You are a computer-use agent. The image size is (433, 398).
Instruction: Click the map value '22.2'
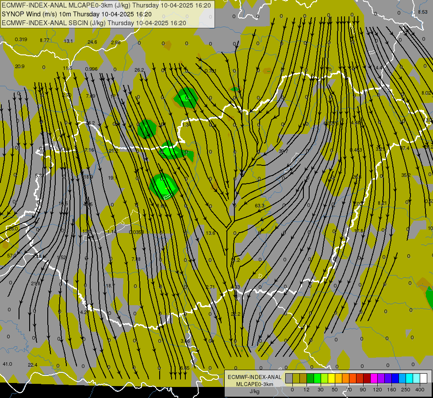(x=236, y=314)
